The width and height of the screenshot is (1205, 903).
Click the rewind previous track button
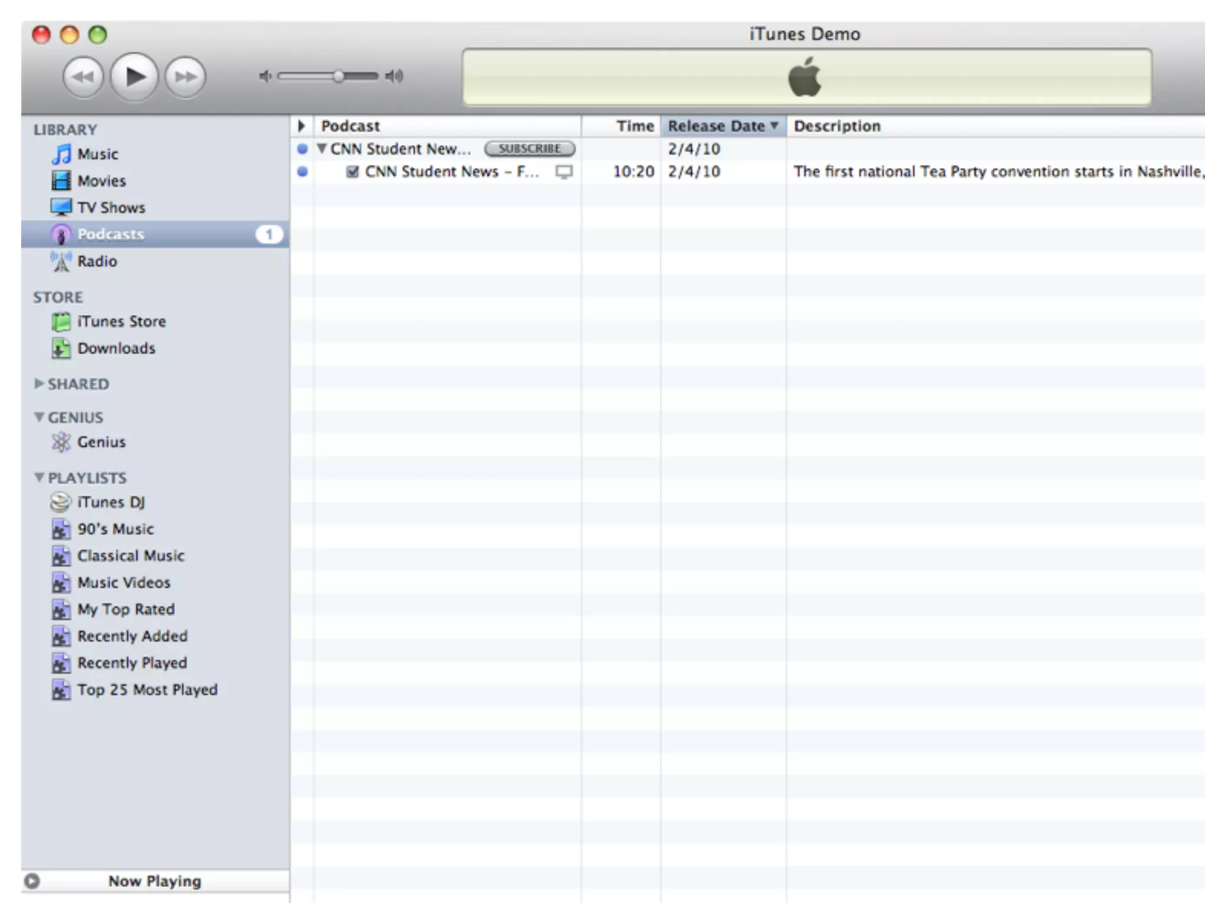(83, 77)
